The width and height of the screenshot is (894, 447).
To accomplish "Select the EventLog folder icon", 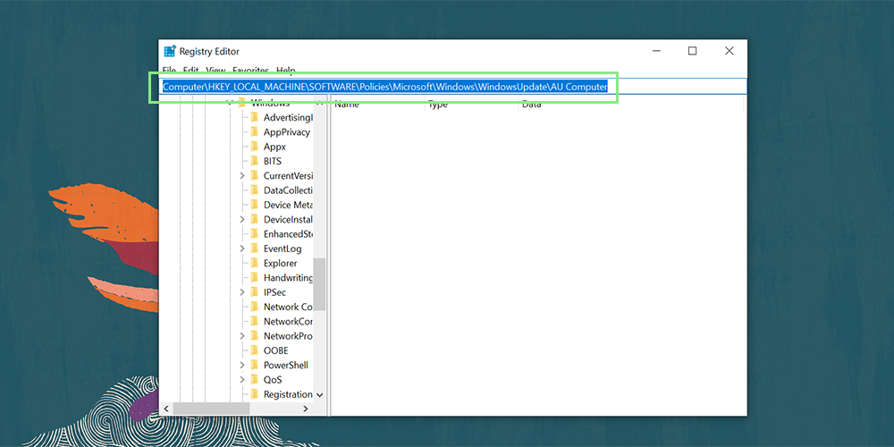I will (x=254, y=249).
